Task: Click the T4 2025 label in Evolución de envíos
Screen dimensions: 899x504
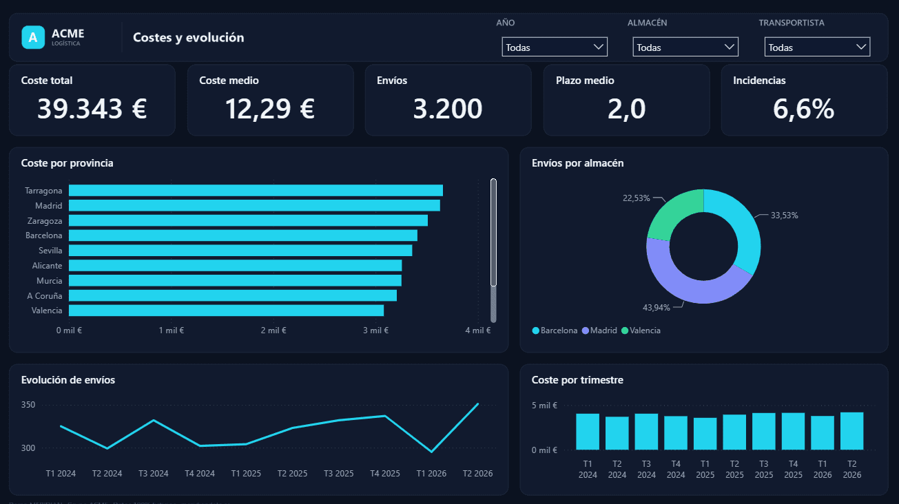Action: [x=384, y=474]
